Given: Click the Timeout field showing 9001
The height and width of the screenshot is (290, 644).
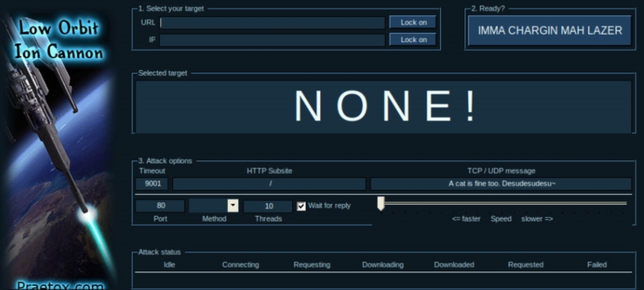Looking at the screenshot, I should tap(152, 184).
